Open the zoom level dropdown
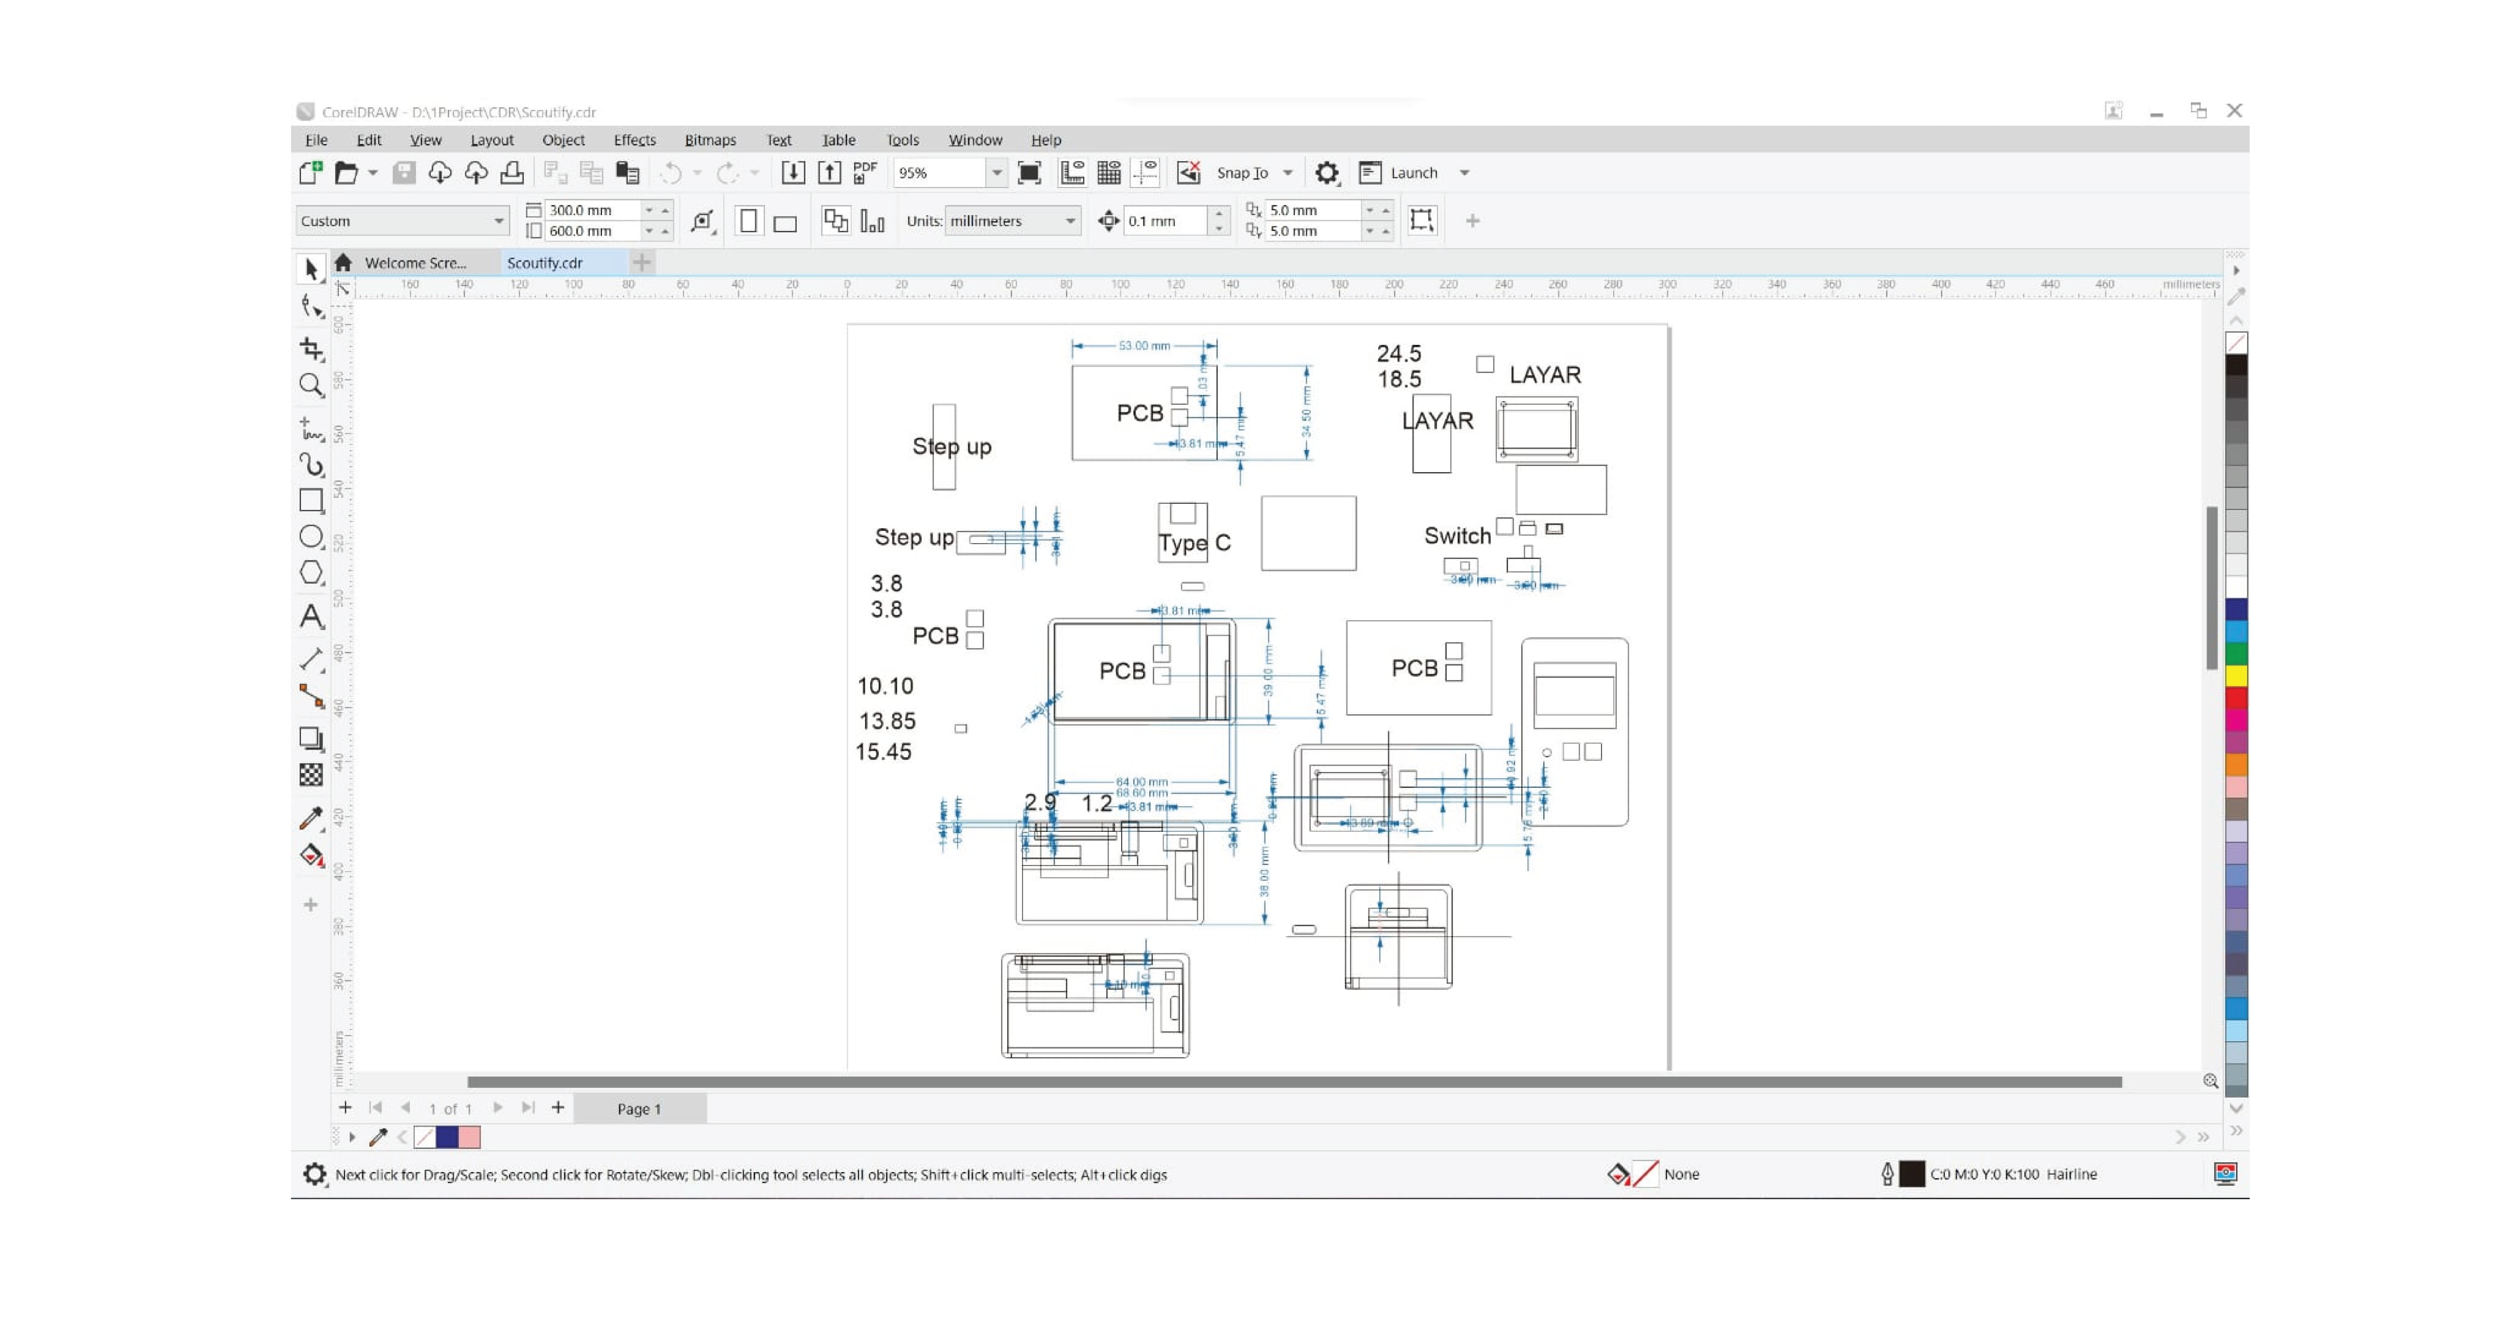 click(995, 173)
